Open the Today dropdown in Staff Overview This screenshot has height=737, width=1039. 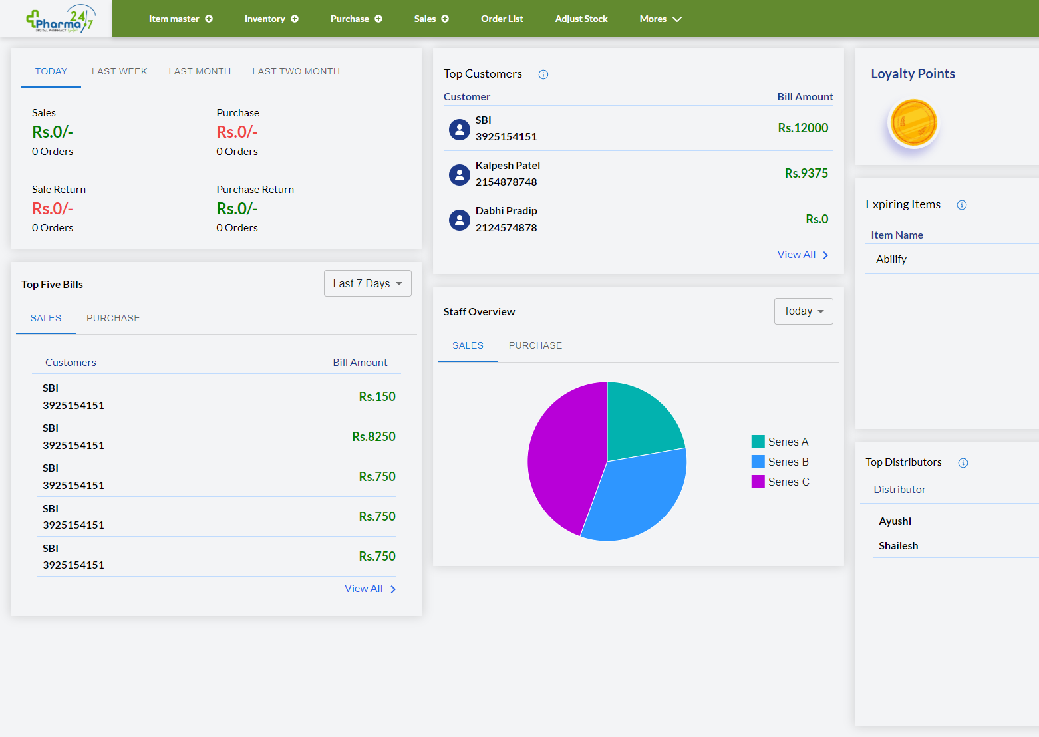[x=803, y=311]
